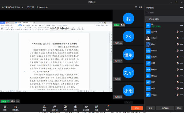Click the red 结束 end meeting button
185x113 pixels.
(x=137, y=108)
